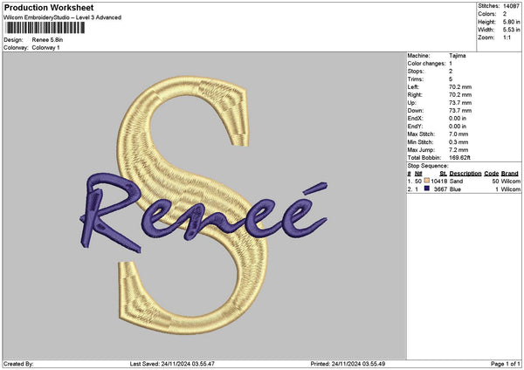The height and width of the screenshot is (370, 524).
Task: Click the Stitches value 14087
Action: (511, 6)
